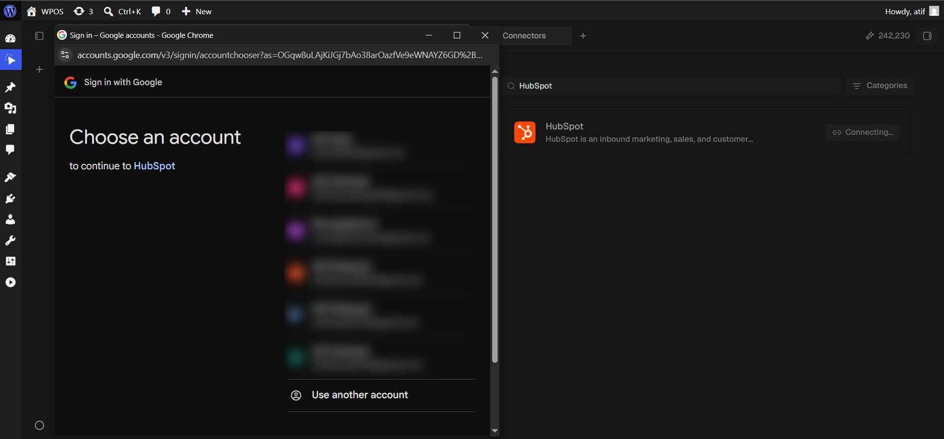Go to WPOS site home

(x=45, y=11)
